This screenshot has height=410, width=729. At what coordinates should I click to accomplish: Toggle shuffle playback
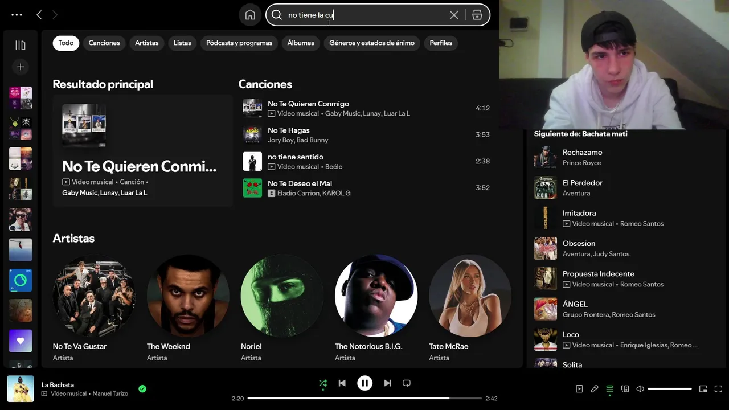tap(323, 383)
